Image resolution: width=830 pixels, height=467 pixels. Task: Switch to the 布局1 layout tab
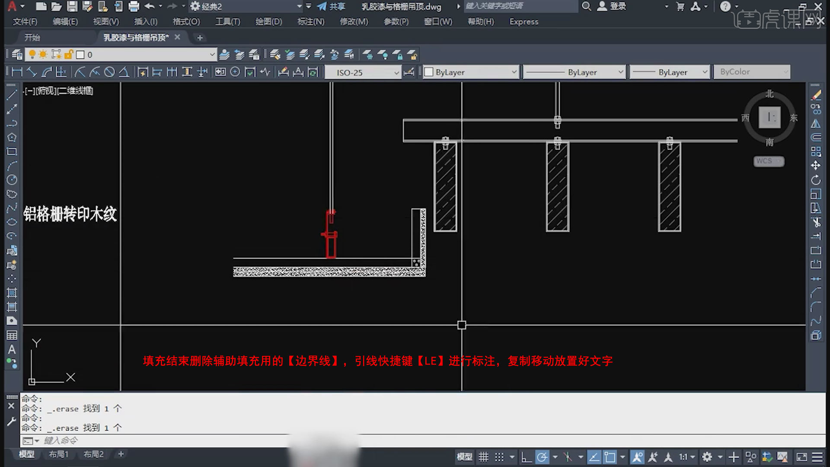coord(58,454)
